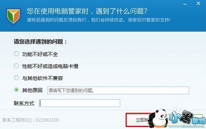This screenshot has height=129, width=206.
Task: Close the feedback dialog with X
Action: 198,3
